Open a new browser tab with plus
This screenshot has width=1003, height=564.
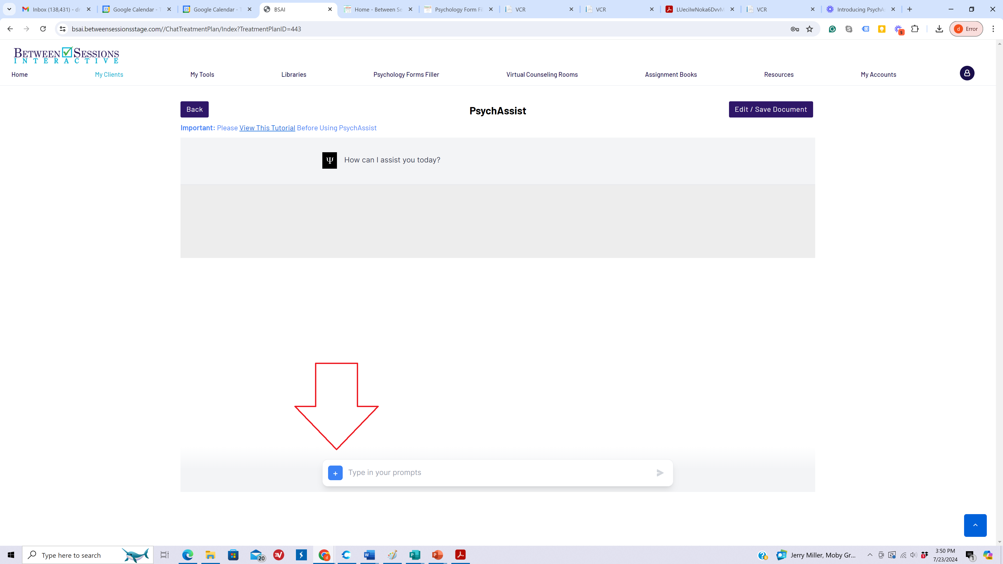(x=909, y=9)
